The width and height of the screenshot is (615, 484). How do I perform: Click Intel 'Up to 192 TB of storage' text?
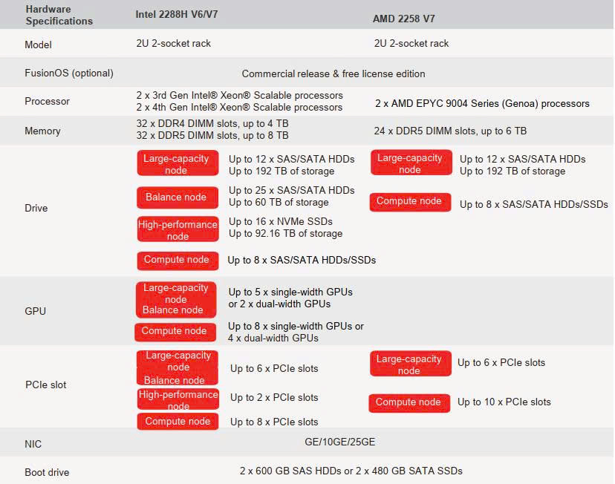click(x=282, y=171)
